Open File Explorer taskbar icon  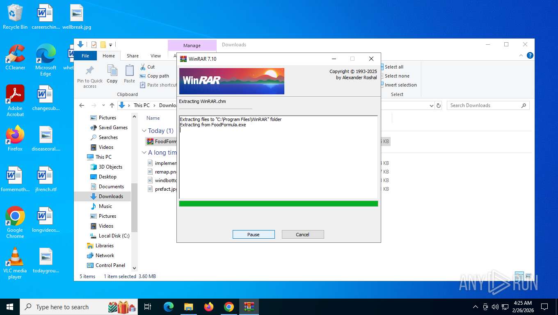[x=188, y=307]
